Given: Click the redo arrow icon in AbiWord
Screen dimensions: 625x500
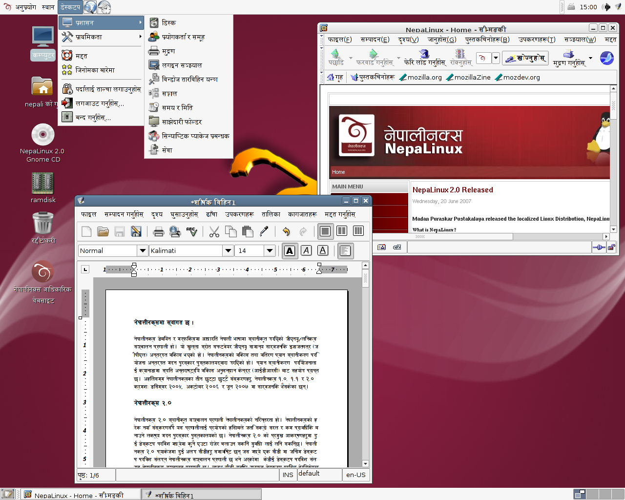Looking at the screenshot, I should point(303,231).
